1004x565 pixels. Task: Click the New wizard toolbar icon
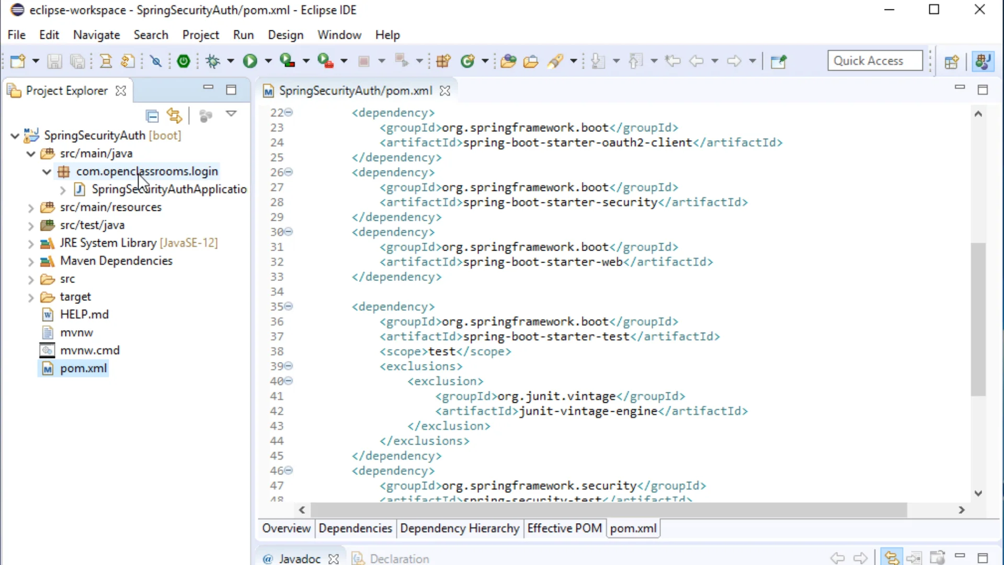pyautogui.click(x=18, y=61)
